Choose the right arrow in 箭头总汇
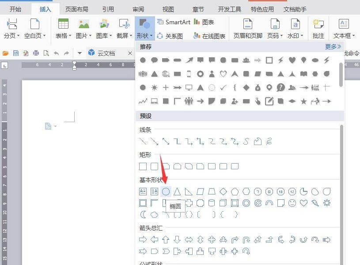Image resolution: width=360 pixels, height=265 pixels. [142, 239]
